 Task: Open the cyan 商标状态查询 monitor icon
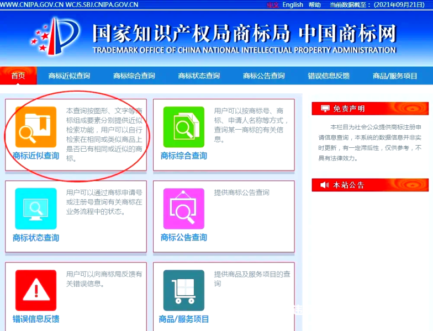(35, 209)
